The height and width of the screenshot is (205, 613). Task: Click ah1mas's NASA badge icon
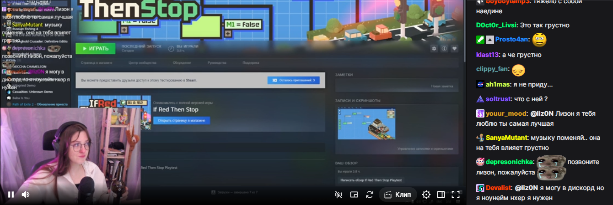[x=480, y=85]
